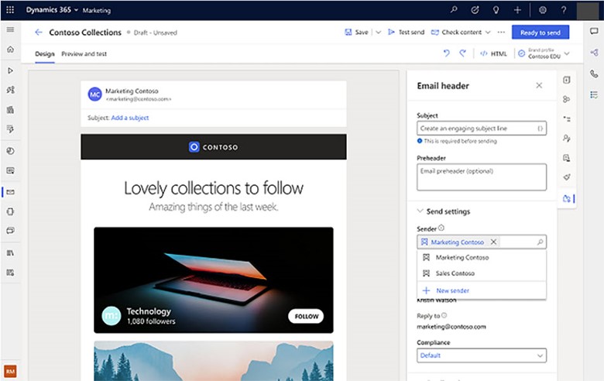Close the Email header panel
The height and width of the screenshot is (381, 604).
pos(539,86)
